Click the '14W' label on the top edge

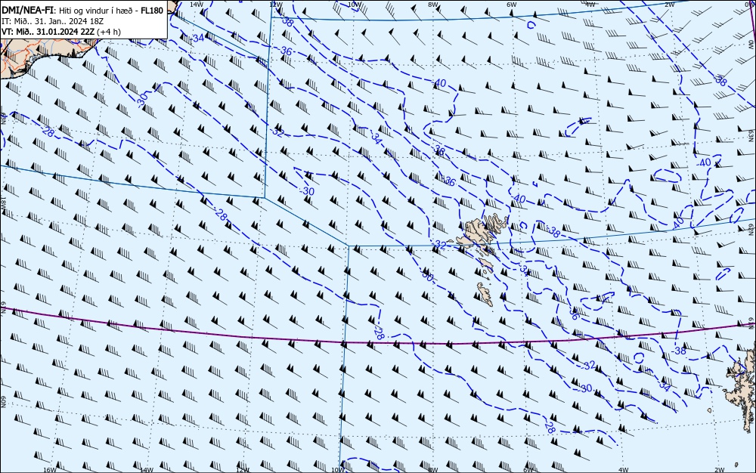point(196,4)
